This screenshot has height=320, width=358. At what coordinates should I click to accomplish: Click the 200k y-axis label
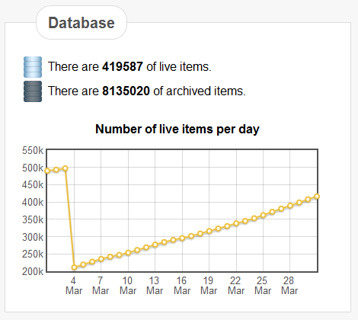click(x=33, y=271)
